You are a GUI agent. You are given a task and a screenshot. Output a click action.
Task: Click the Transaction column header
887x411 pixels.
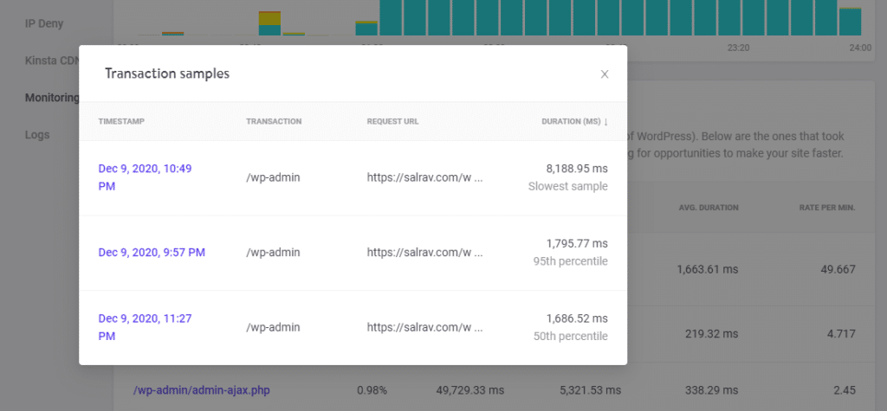coord(274,122)
